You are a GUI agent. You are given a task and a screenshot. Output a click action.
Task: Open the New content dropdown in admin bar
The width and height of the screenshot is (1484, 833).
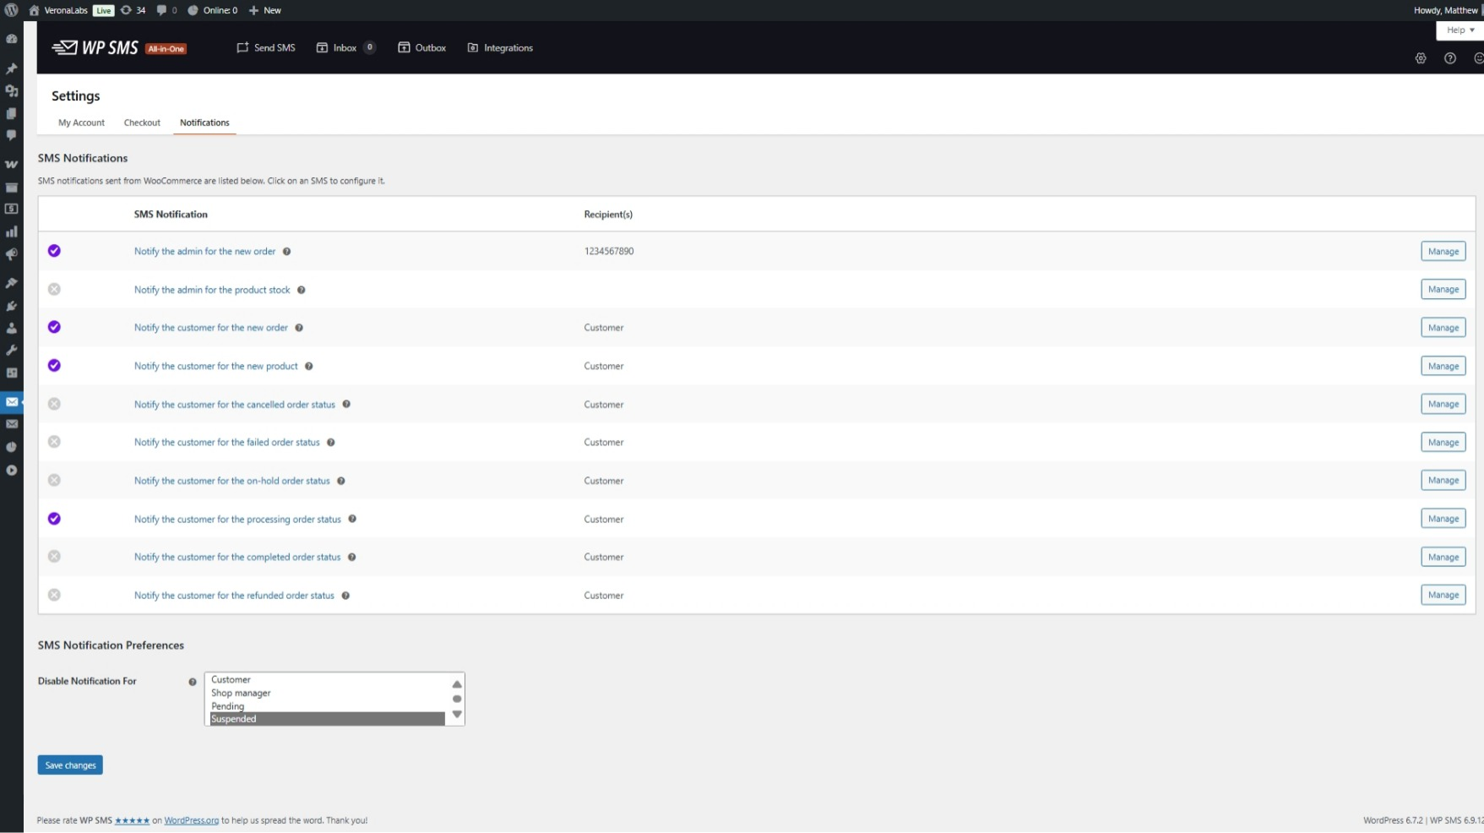pos(265,10)
